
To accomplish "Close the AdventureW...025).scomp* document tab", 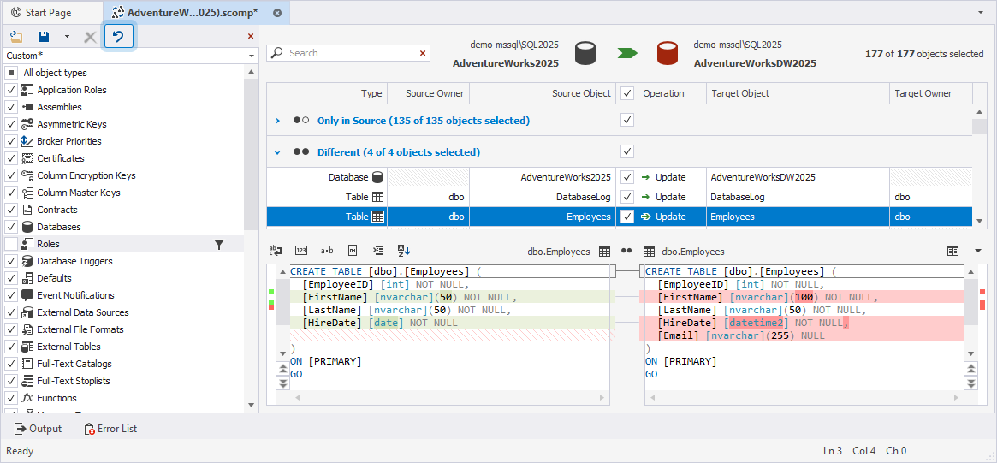I will tap(276, 13).
